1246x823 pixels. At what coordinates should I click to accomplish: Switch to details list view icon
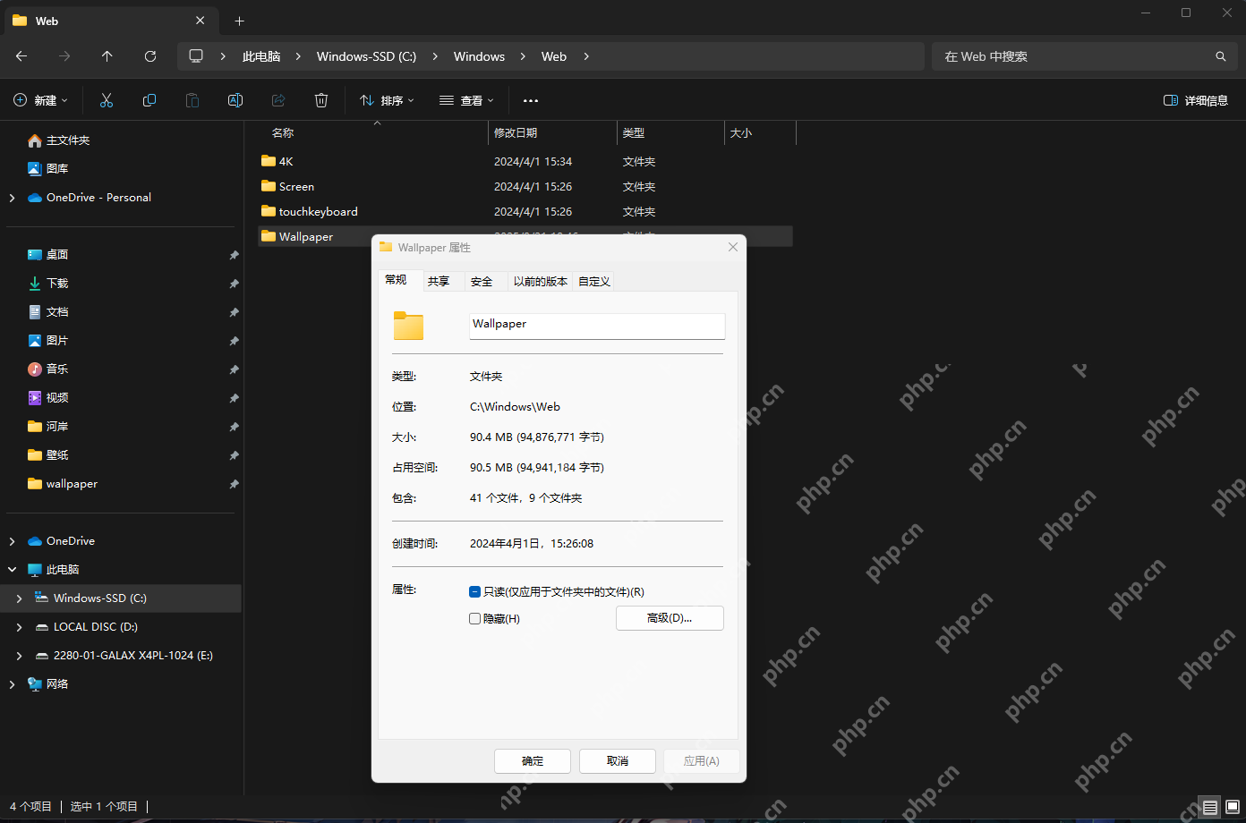click(1209, 808)
